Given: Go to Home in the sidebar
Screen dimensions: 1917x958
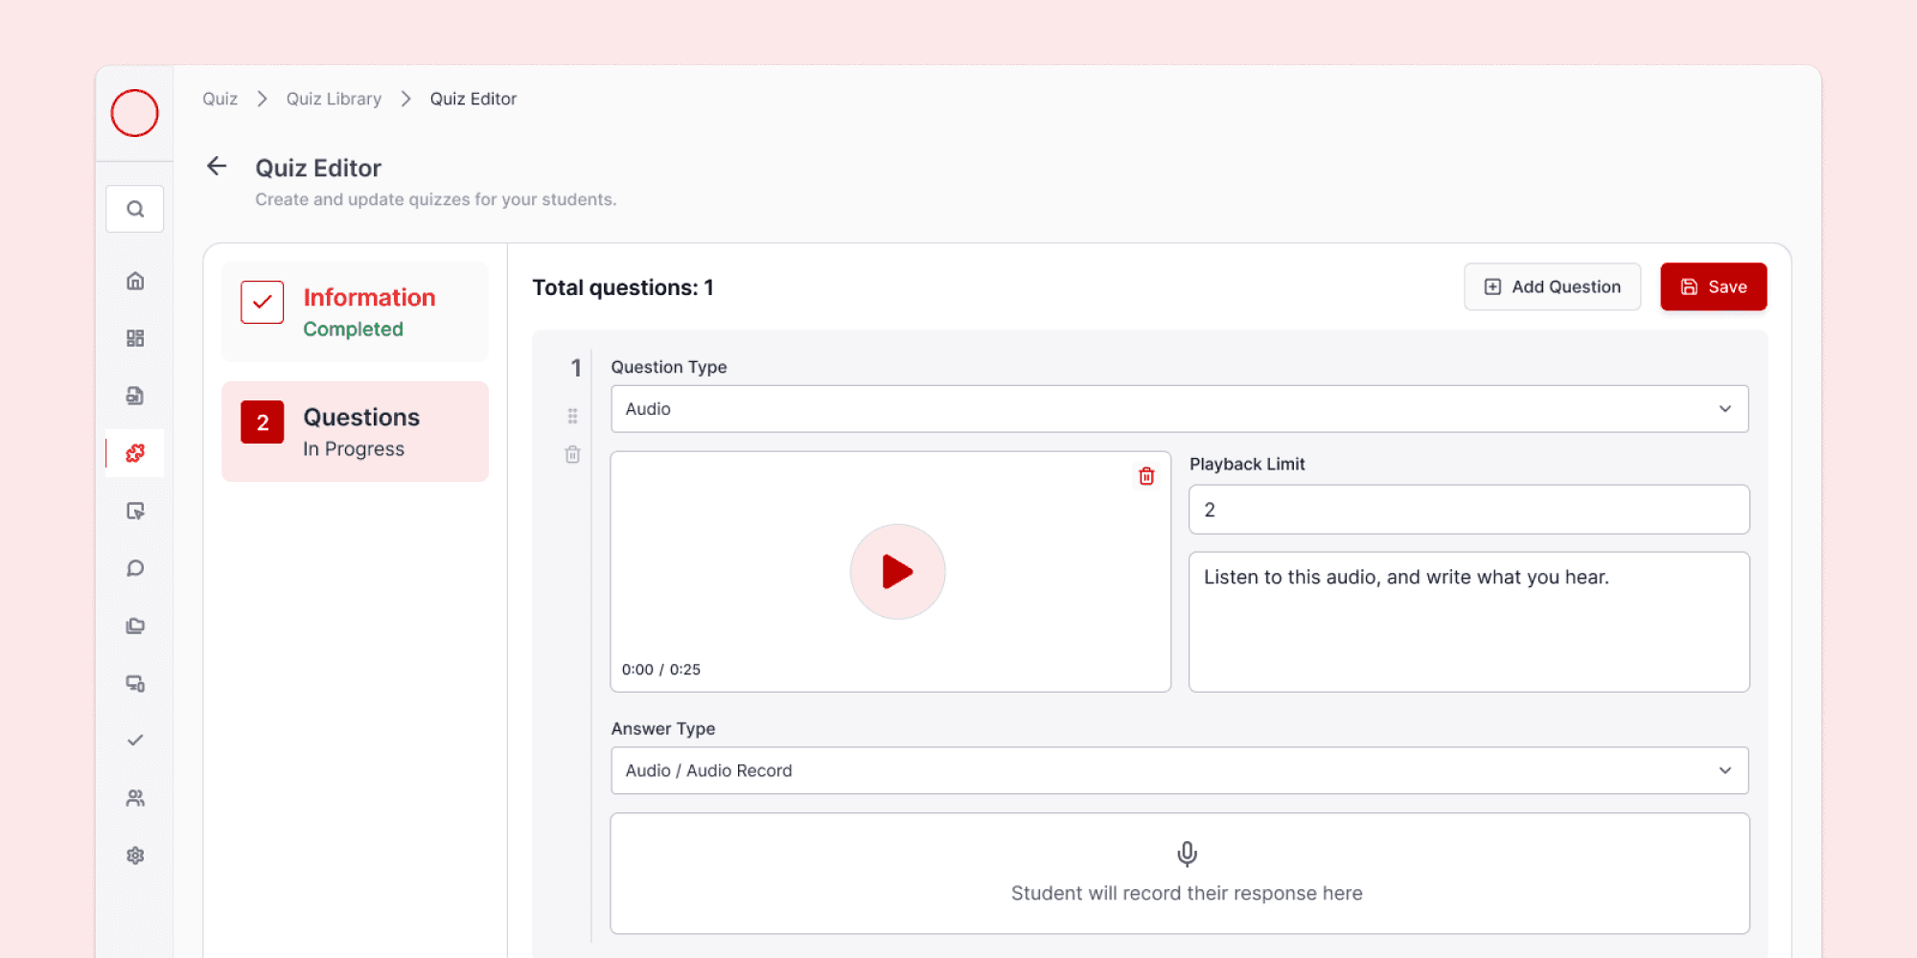Looking at the screenshot, I should pyautogui.click(x=135, y=281).
